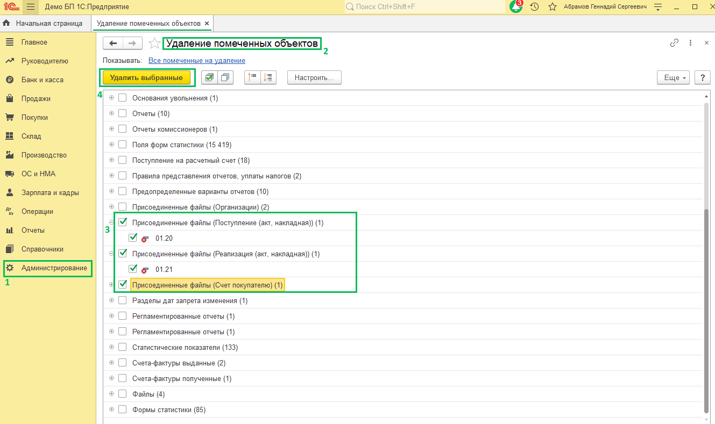Screen dimensions: 715x424
Task: Open favorites star in title bar
Action: [552, 7]
